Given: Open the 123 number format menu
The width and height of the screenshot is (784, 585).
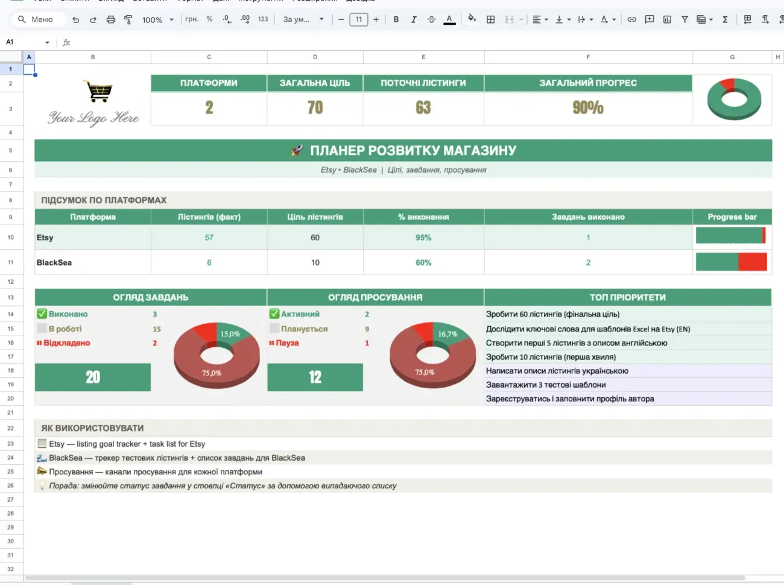Looking at the screenshot, I should [x=263, y=19].
